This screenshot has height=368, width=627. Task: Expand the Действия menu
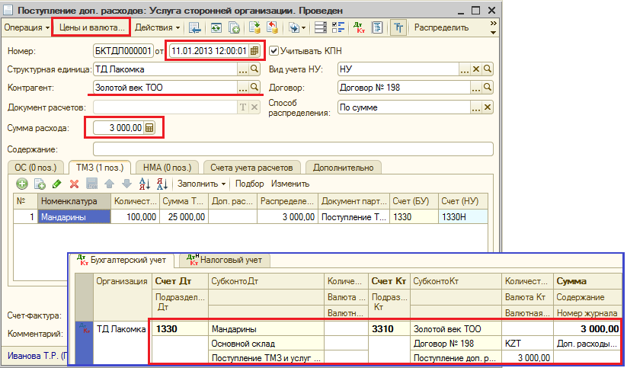(156, 27)
